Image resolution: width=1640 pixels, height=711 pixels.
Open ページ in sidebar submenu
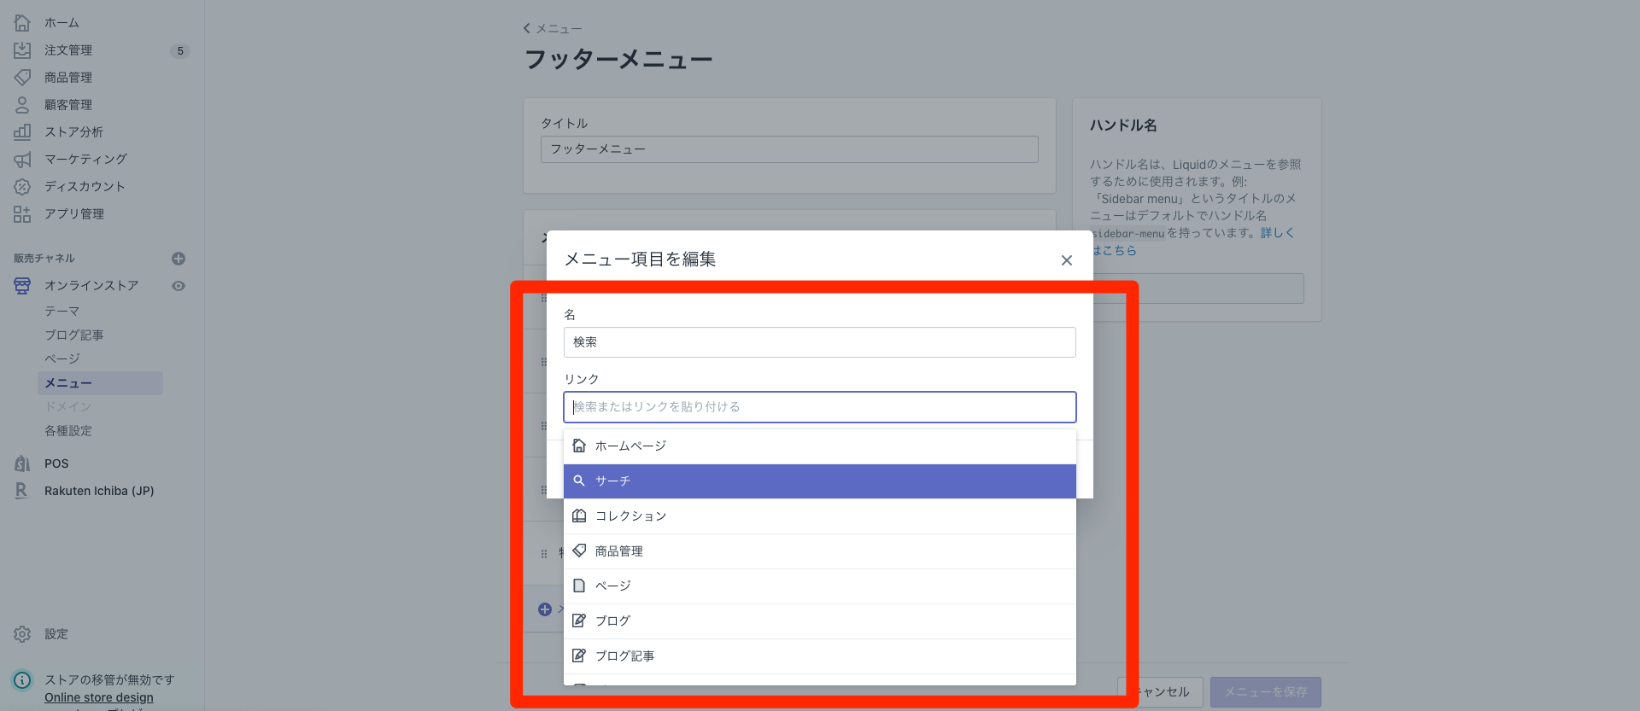(61, 359)
